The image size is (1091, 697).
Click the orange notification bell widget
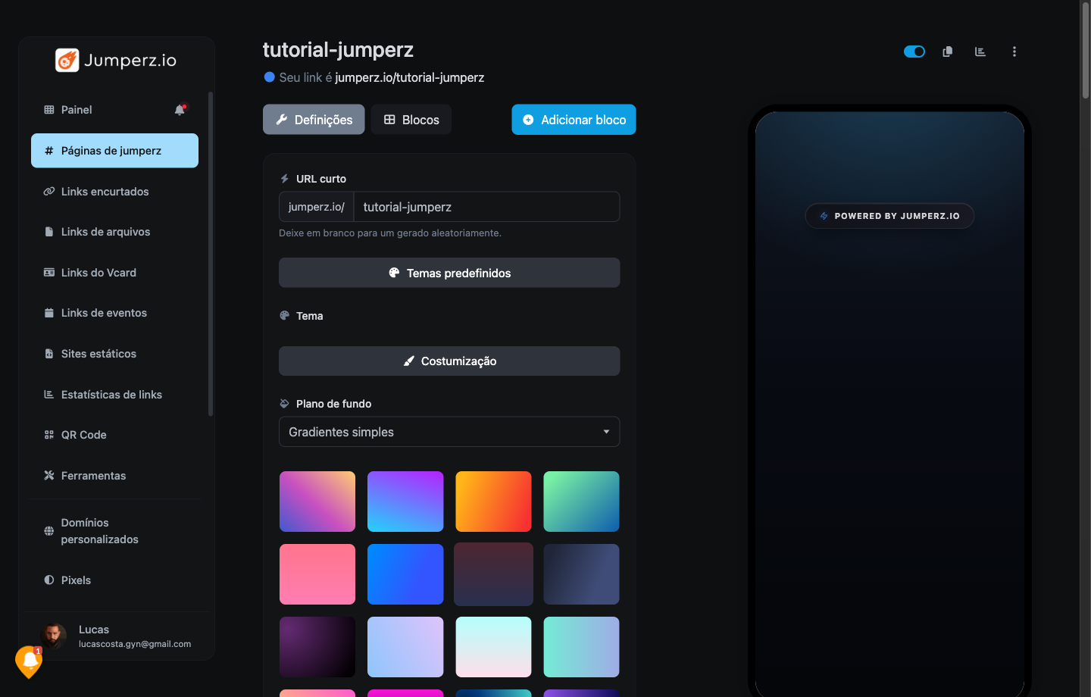[30, 661]
